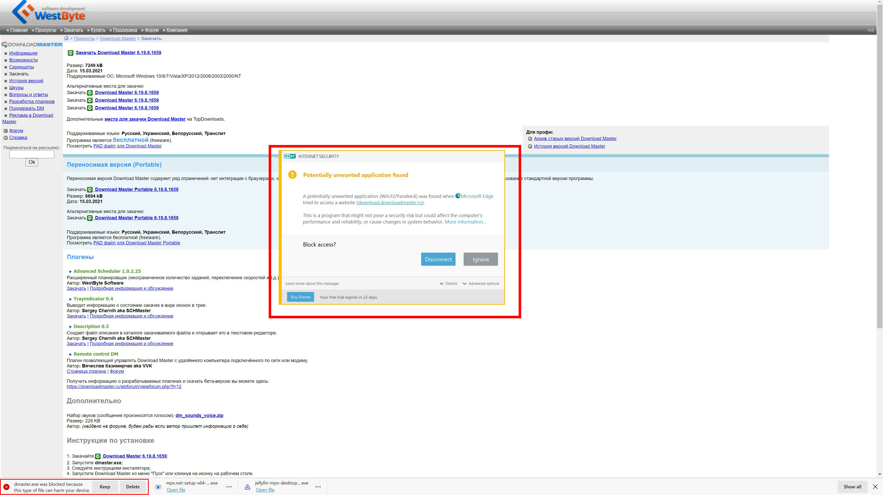Open Форум in the top navigation
This screenshot has width=883, height=495.
click(x=151, y=30)
